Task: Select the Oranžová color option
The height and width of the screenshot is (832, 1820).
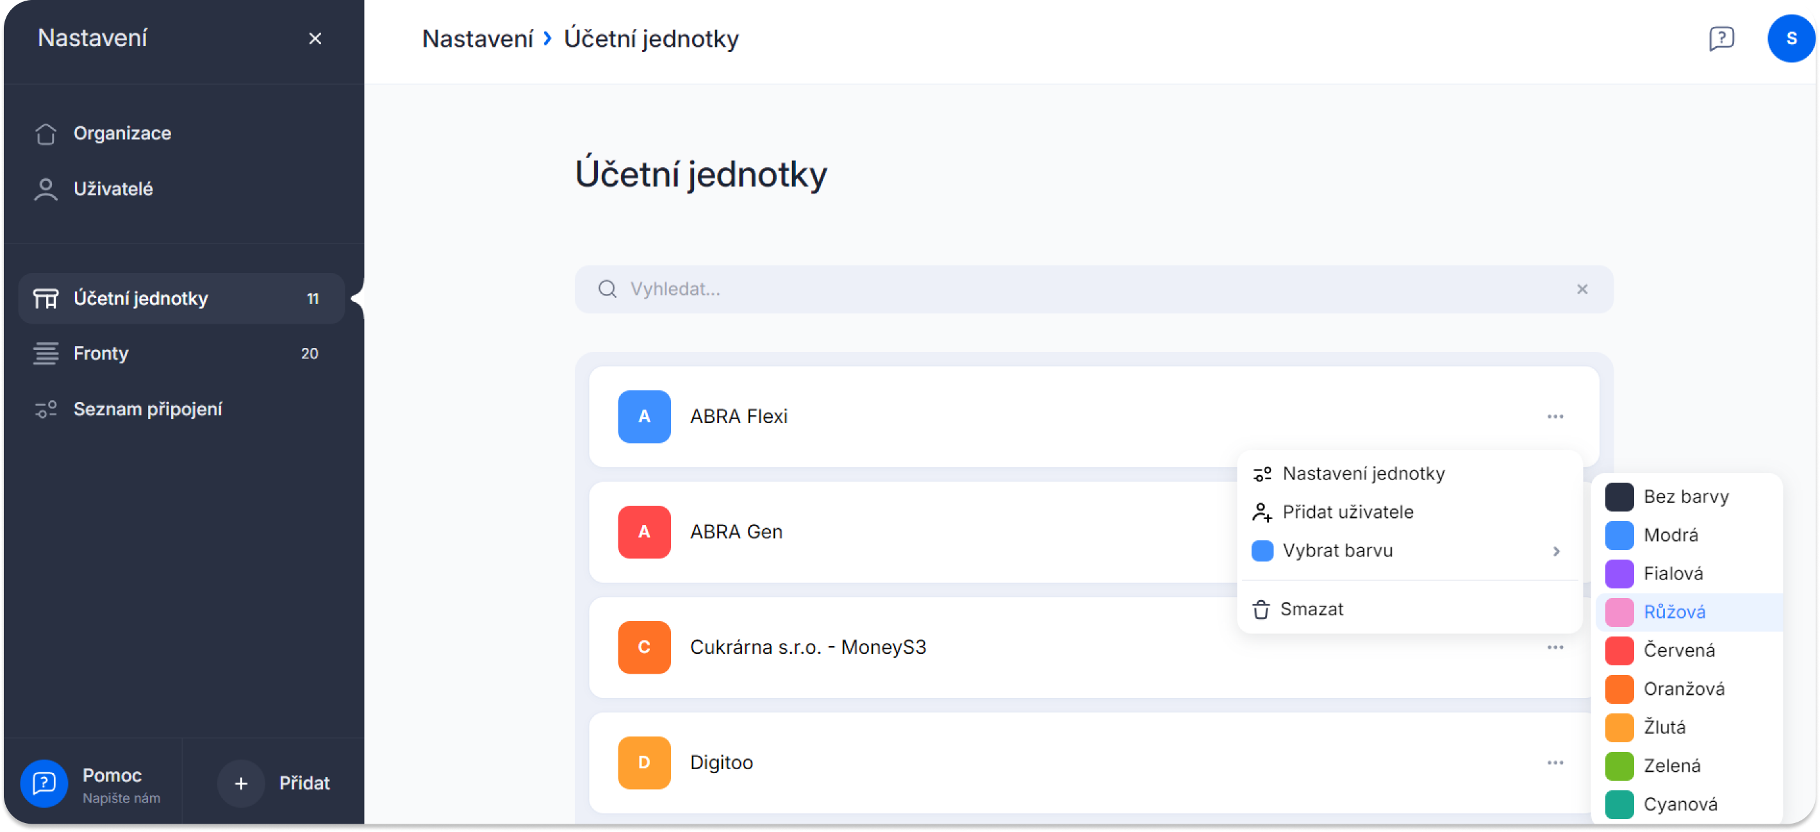Action: (x=1689, y=689)
